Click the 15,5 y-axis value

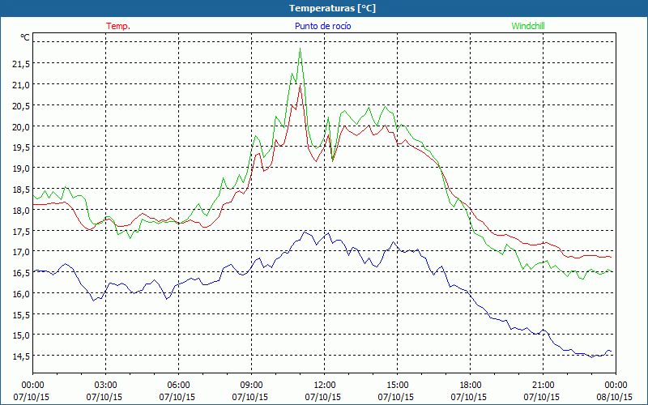(x=21, y=314)
